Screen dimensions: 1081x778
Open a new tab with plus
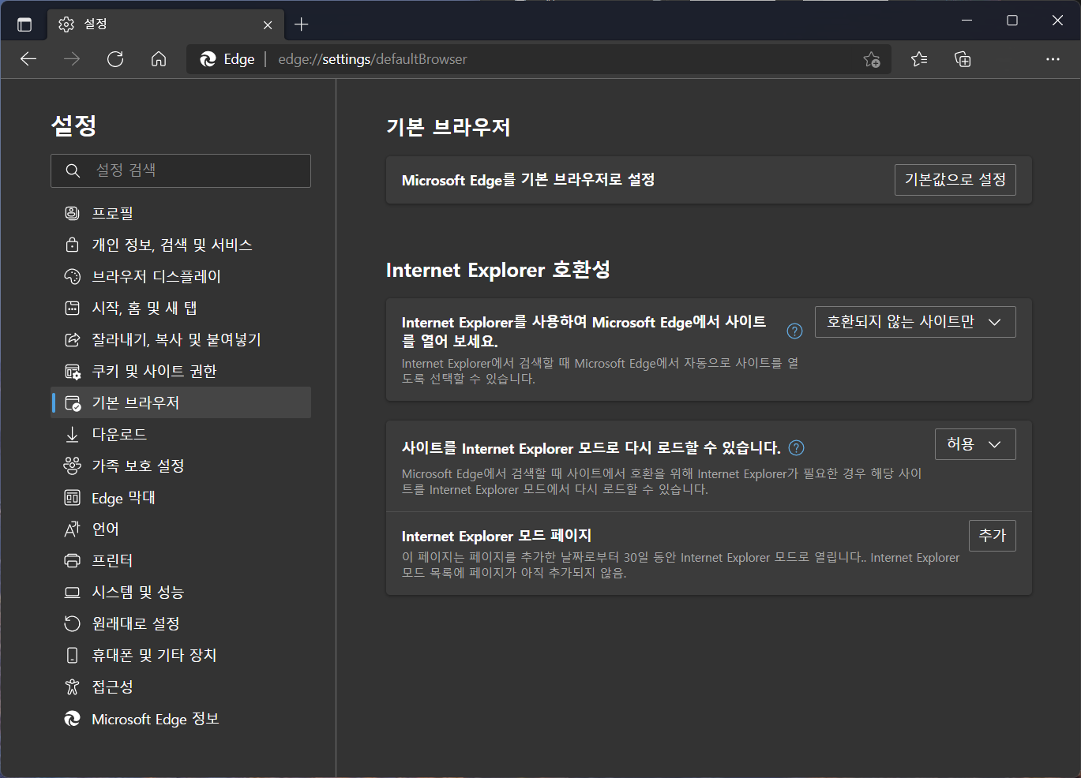tap(301, 24)
